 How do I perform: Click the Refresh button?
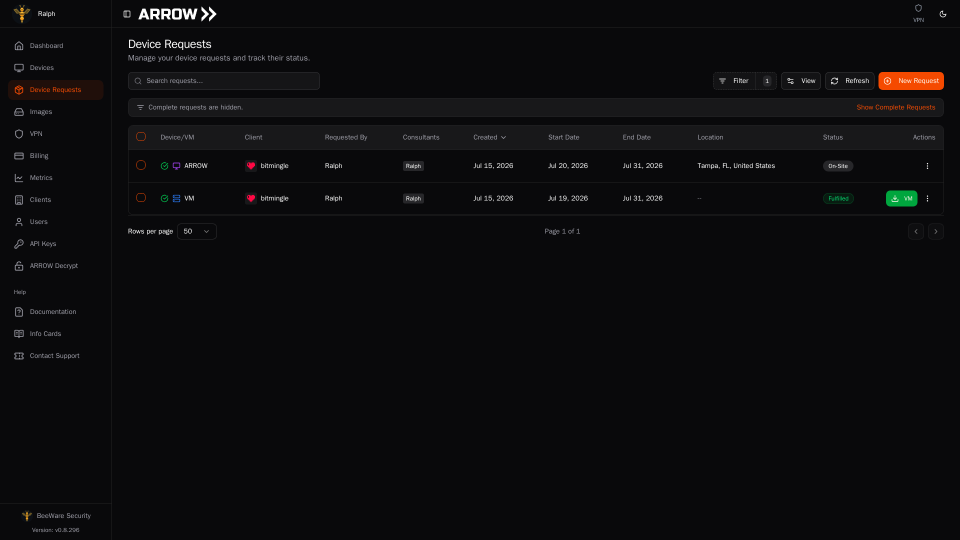[849, 81]
